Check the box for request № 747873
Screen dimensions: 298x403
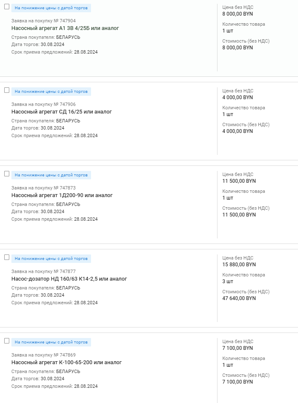(x=7, y=174)
